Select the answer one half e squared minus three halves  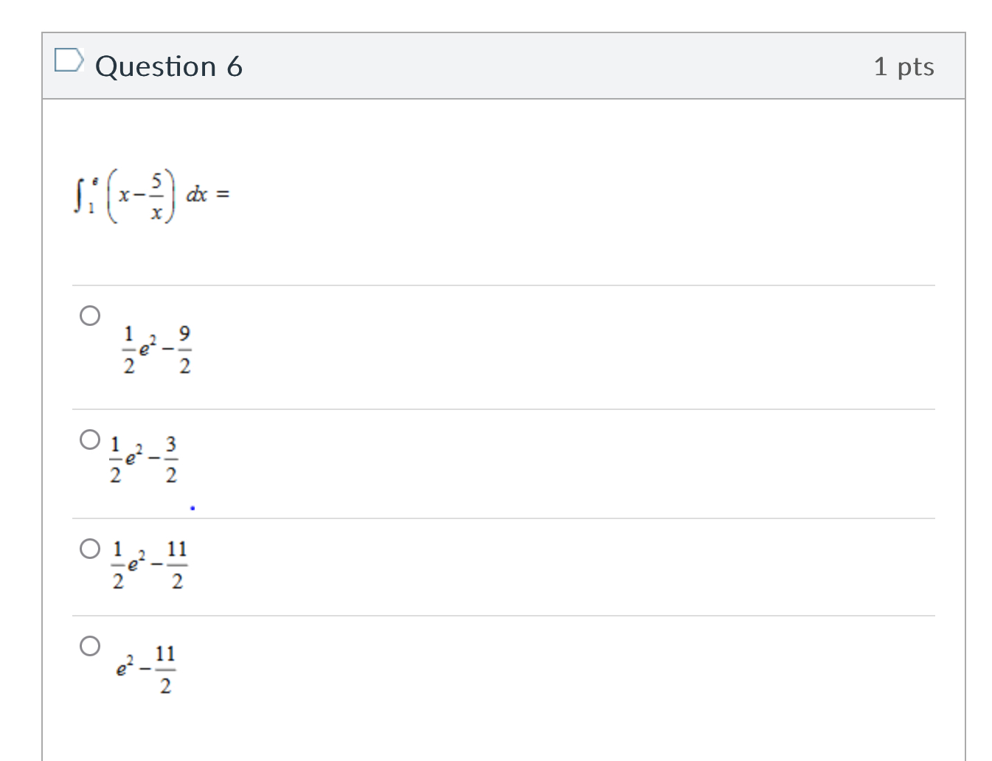pos(90,439)
